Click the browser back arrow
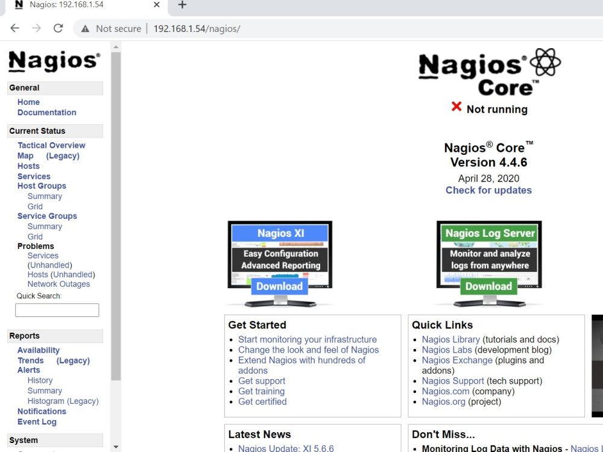 [14, 28]
